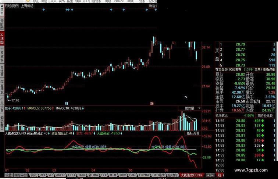
Task: Select the K线图 sidebar tab
Action: [x=2, y=38]
